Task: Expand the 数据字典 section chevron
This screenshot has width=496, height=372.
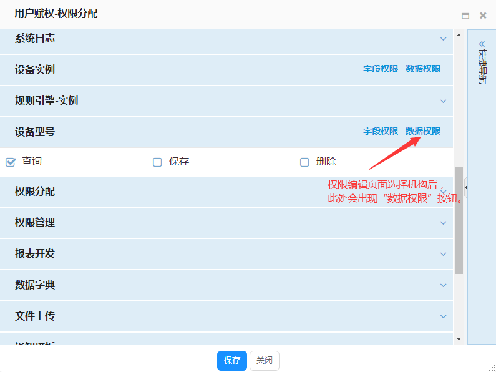Action: coord(443,285)
